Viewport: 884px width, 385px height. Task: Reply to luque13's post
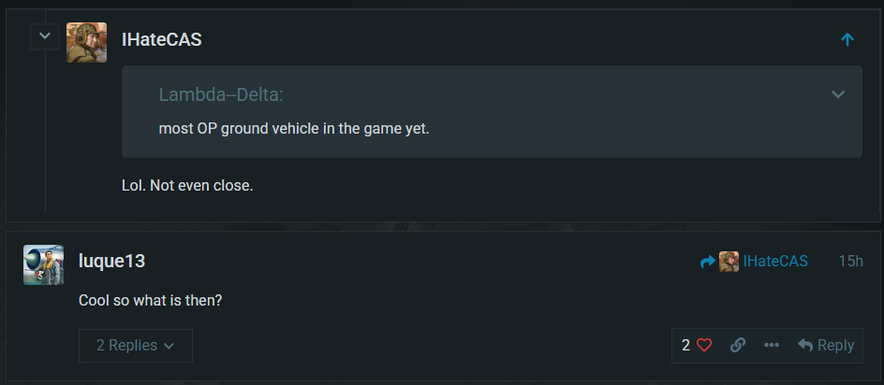(826, 346)
